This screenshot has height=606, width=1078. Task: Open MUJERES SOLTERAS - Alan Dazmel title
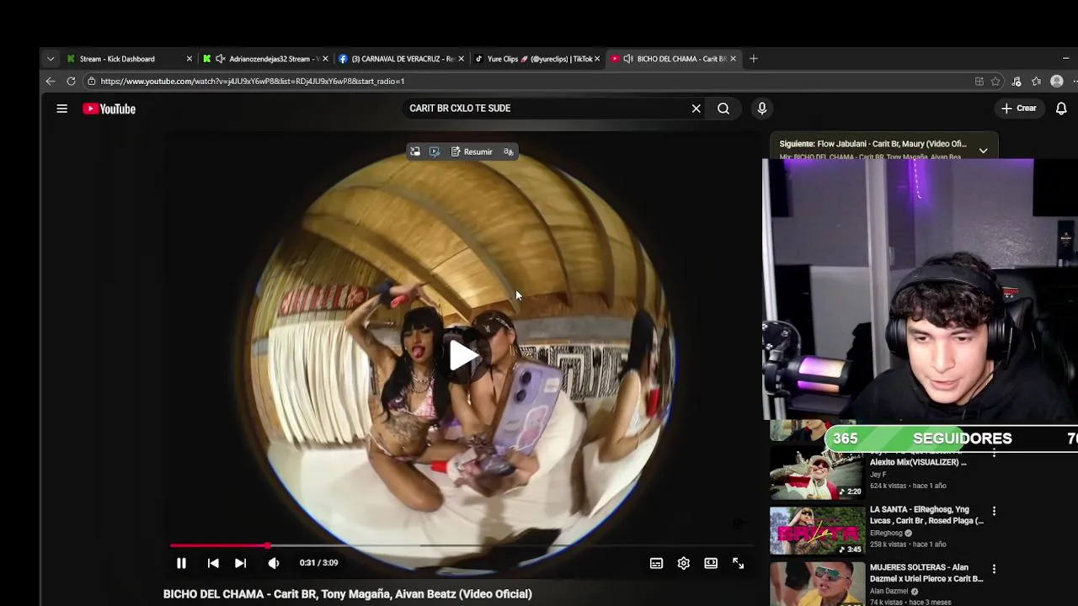pyautogui.click(x=926, y=573)
